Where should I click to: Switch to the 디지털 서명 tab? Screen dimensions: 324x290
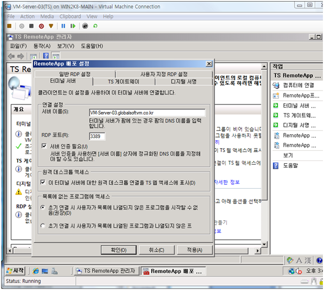tap(183, 82)
